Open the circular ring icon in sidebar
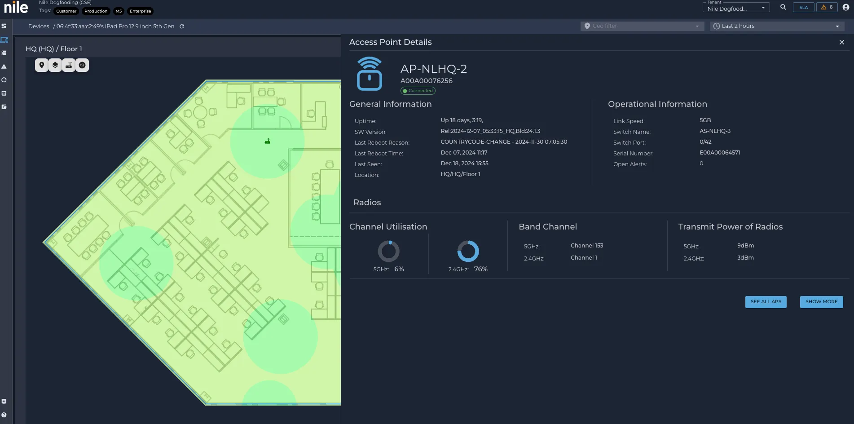 coord(4,80)
